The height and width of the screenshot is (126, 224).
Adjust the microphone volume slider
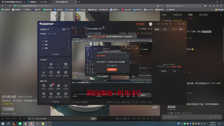(x=83, y=94)
